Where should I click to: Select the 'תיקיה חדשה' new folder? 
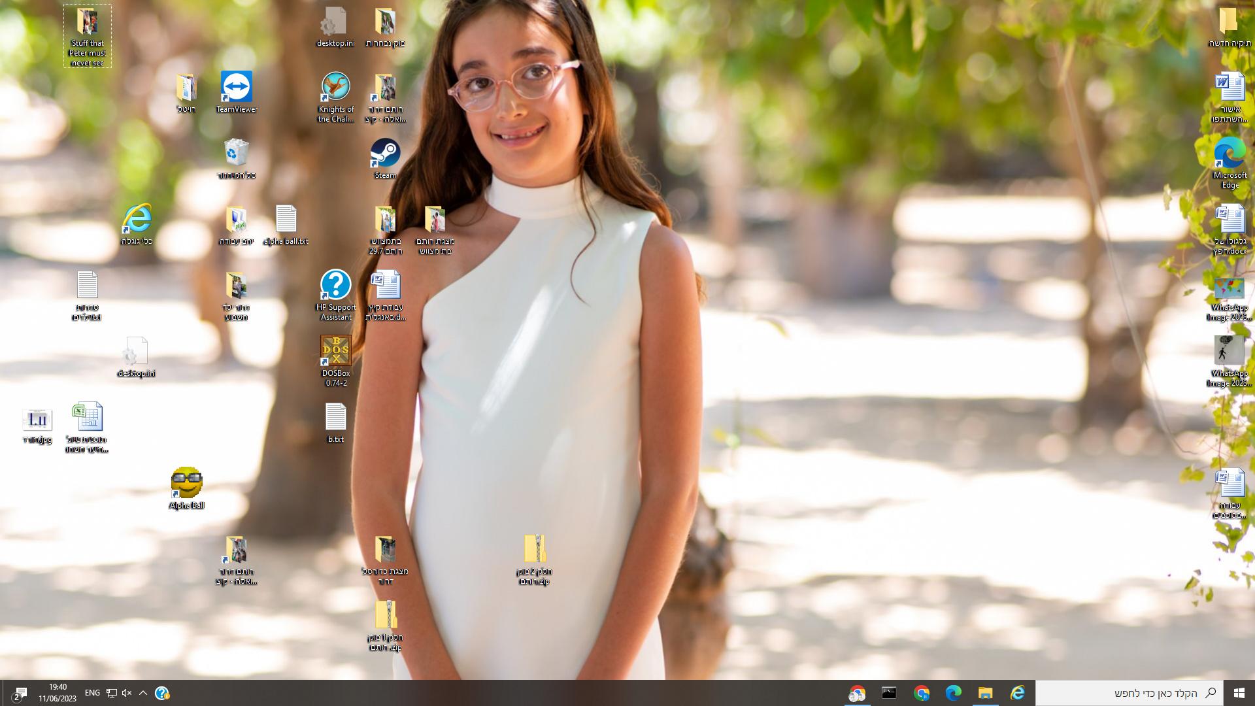[x=1230, y=27]
